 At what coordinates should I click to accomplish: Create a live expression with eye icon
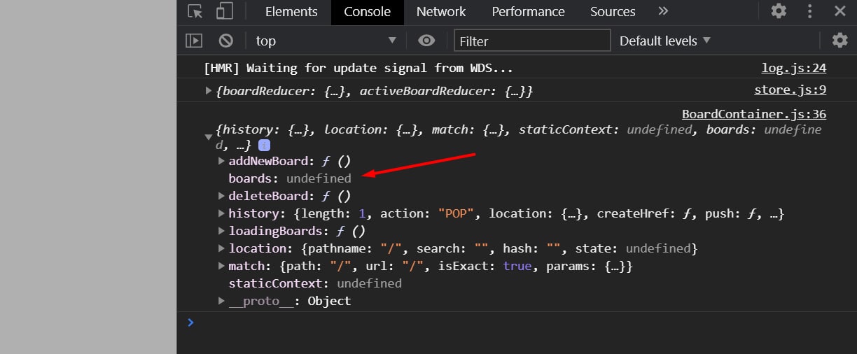pos(426,41)
